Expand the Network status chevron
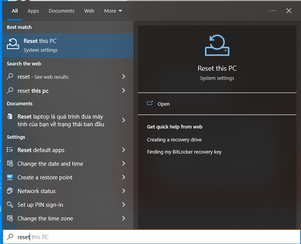The width and height of the screenshot is (301, 244). click(x=123, y=191)
